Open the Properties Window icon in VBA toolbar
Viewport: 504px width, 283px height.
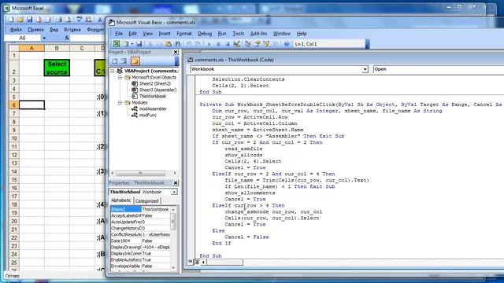click(258, 44)
